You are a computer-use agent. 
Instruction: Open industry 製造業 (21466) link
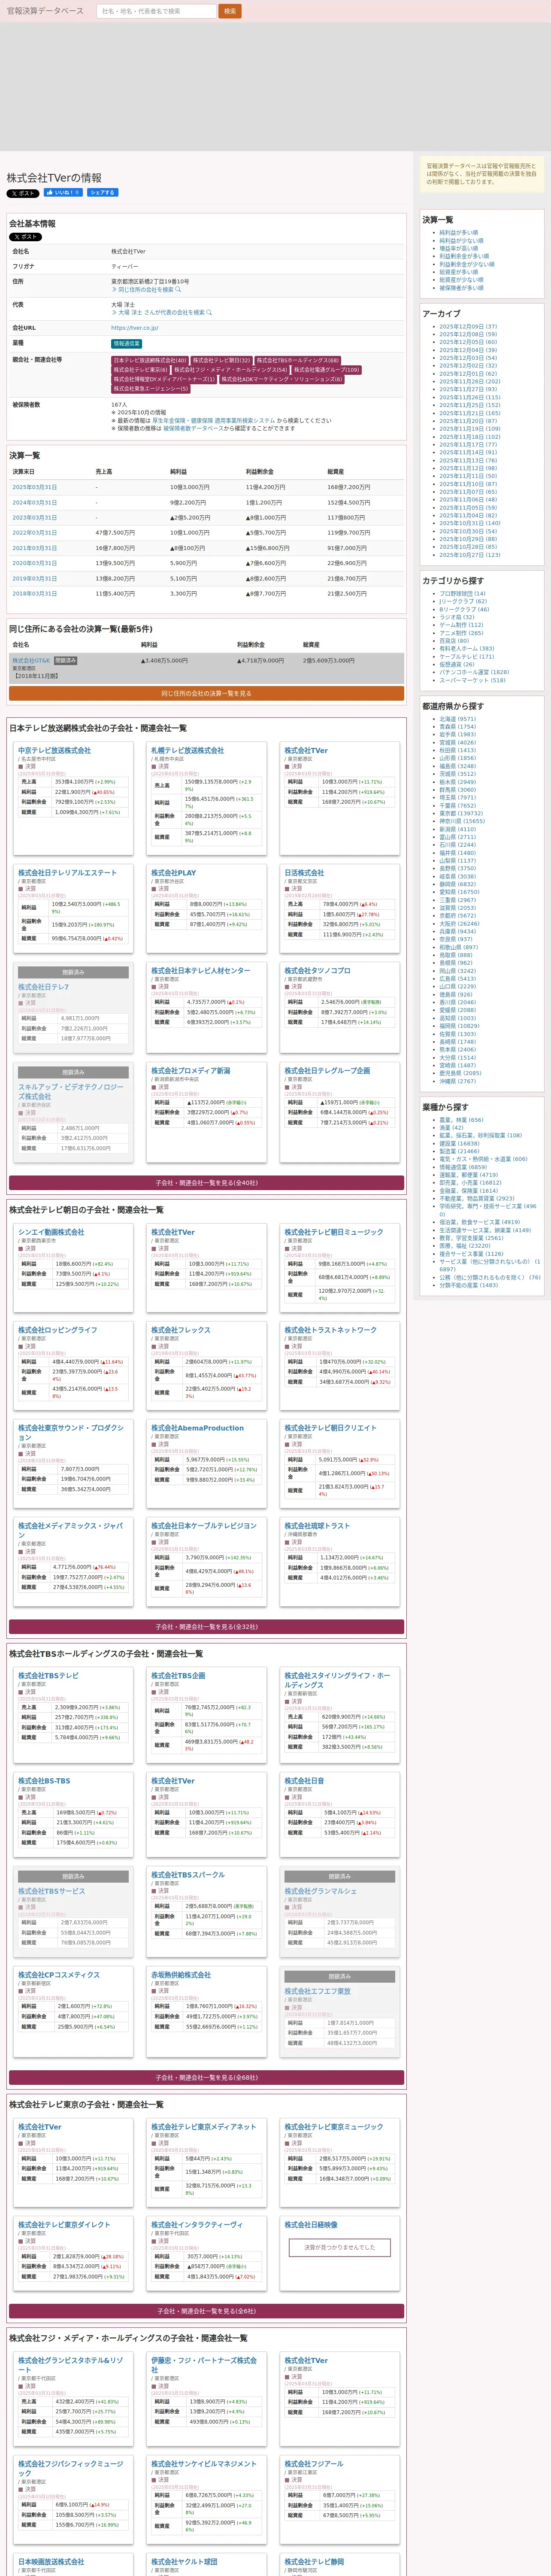tap(459, 1151)
